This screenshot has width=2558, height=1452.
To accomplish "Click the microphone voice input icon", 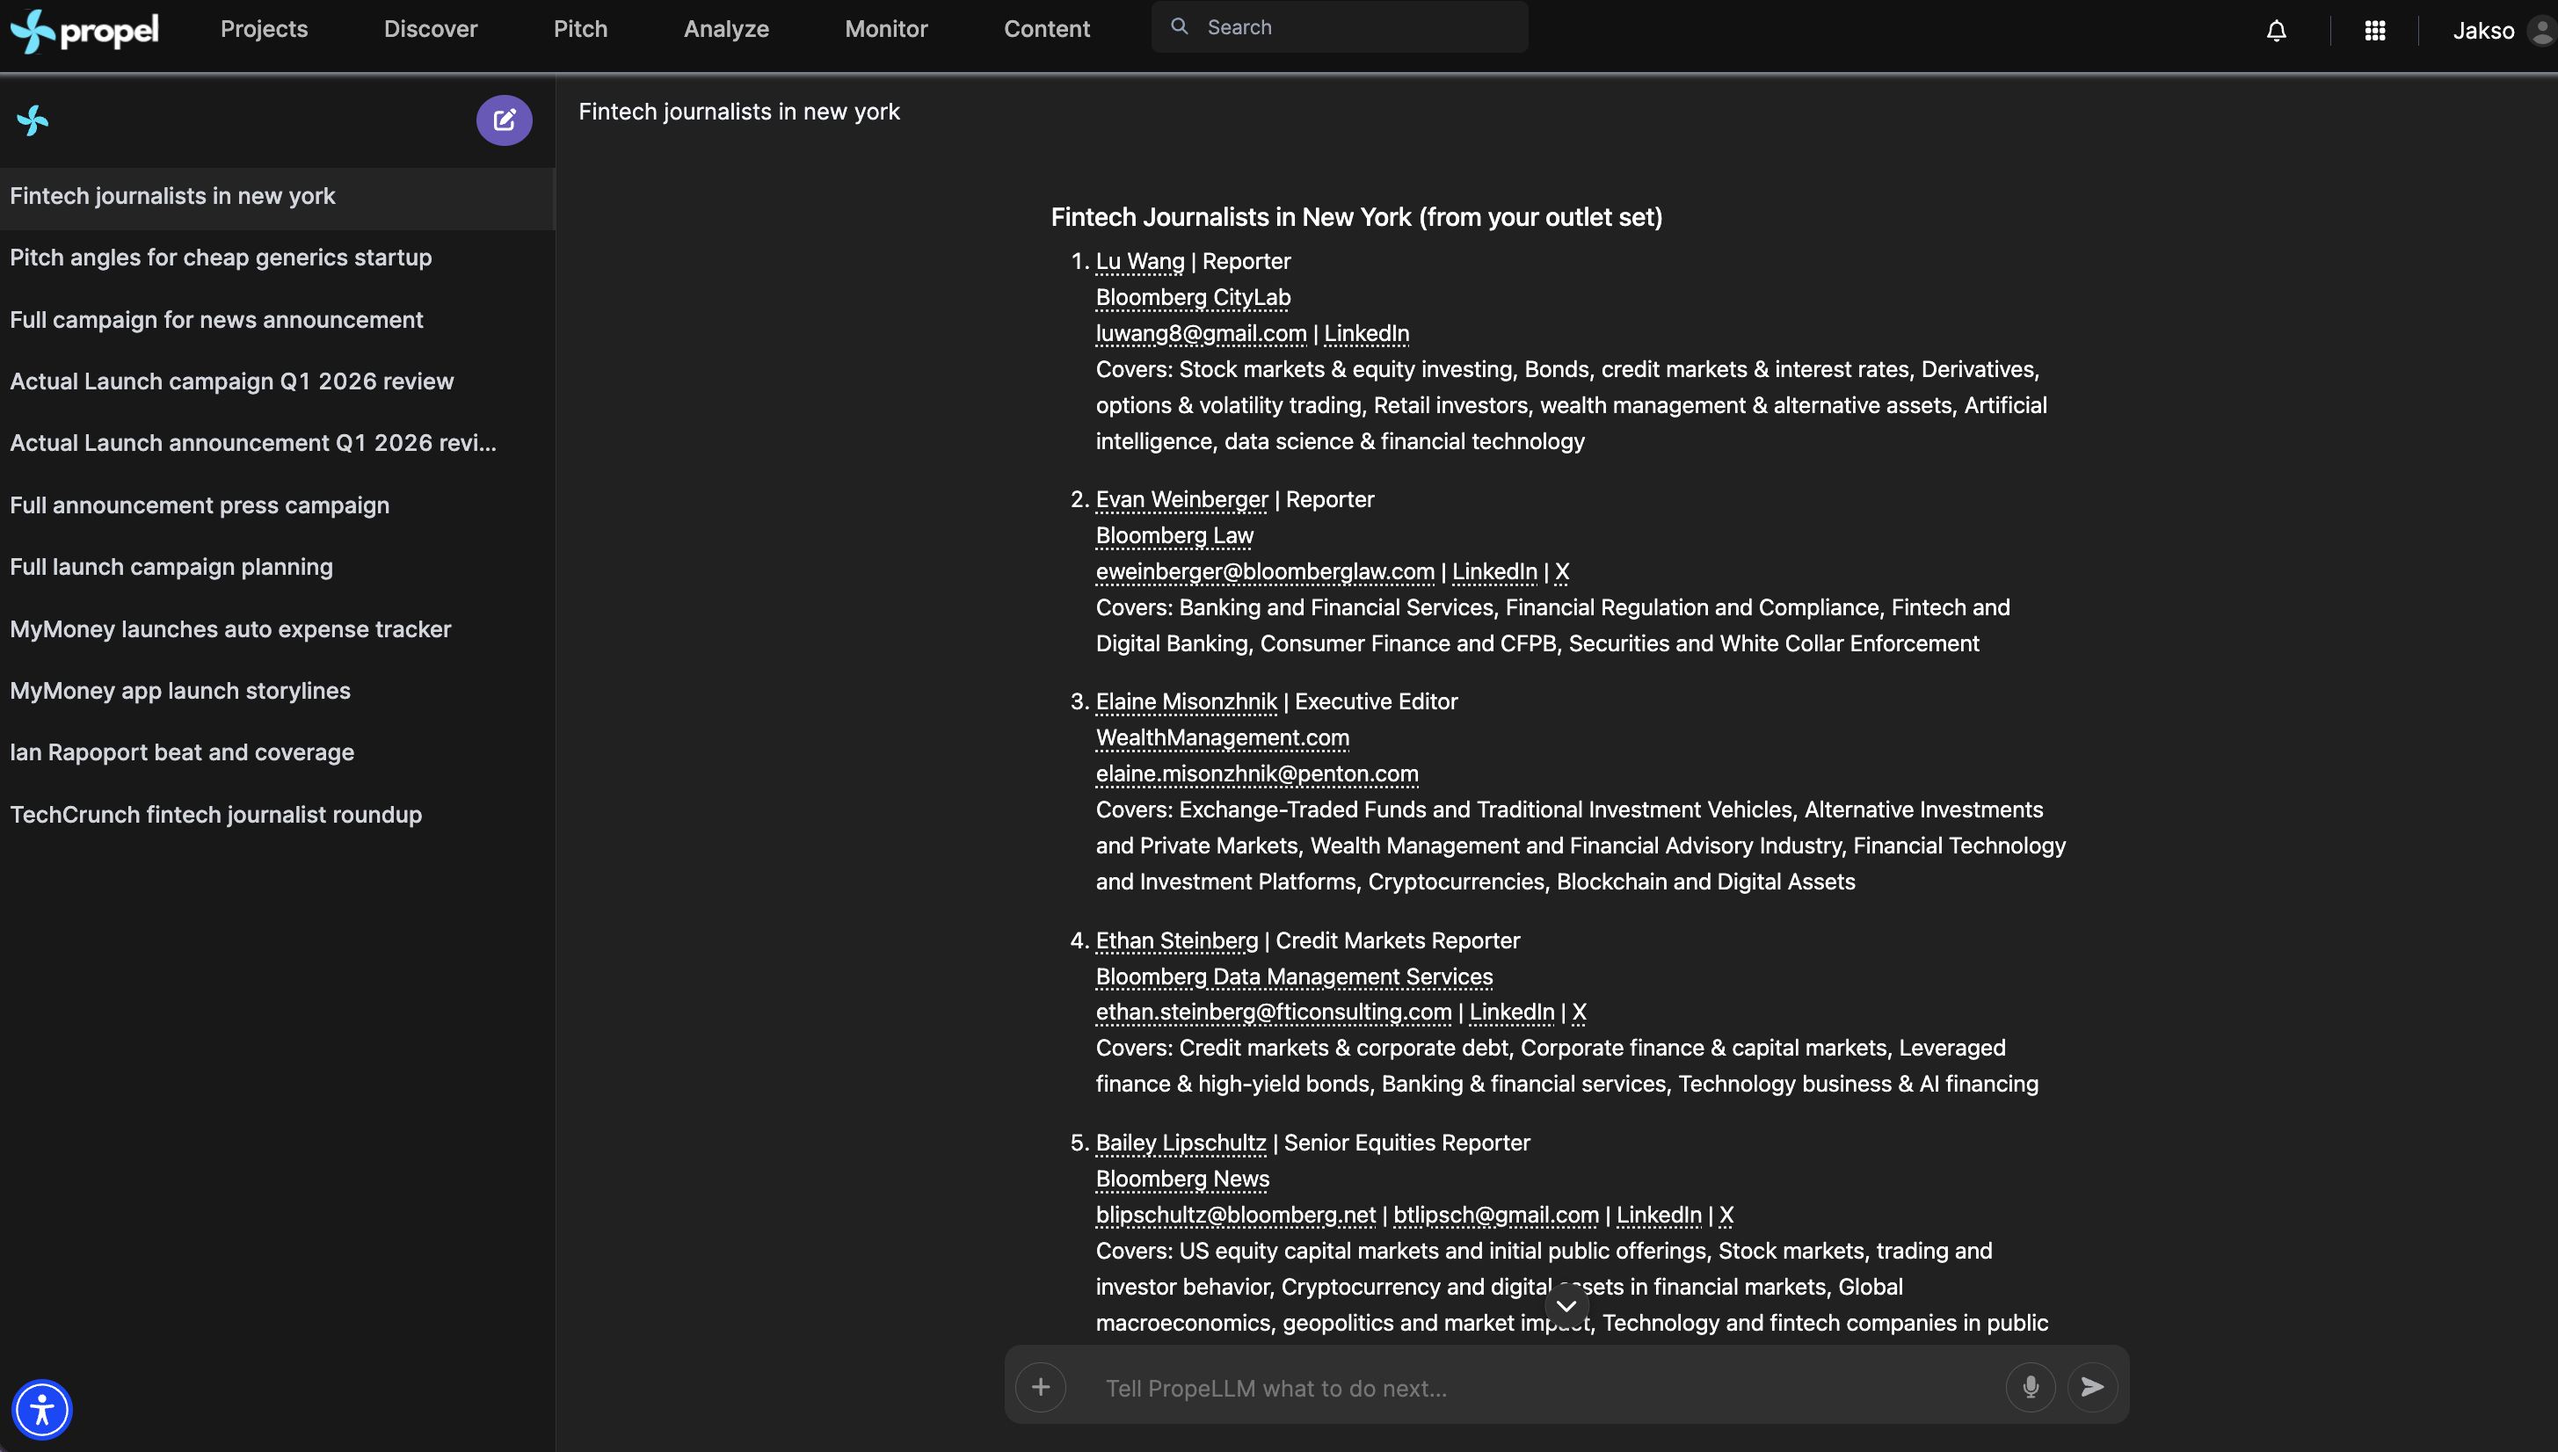I will click(x=2030, y=1386).
